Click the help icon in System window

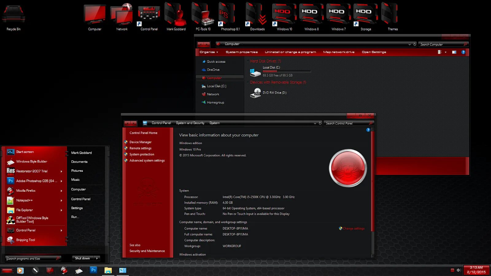tap(368, 130)
